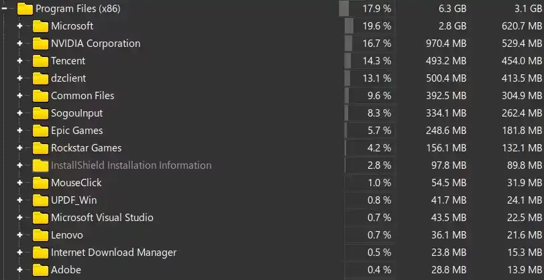Expand the dzclient folder node
This screenshot has width=544, height=280.
click(x=19, y=78)
